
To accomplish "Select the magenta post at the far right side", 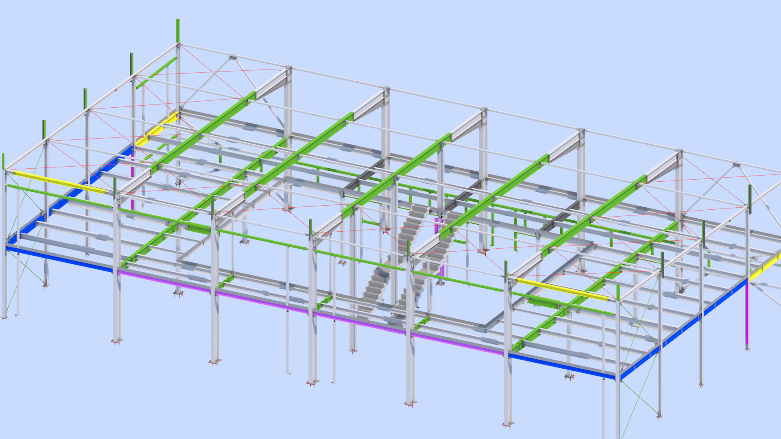I will 747,313.
